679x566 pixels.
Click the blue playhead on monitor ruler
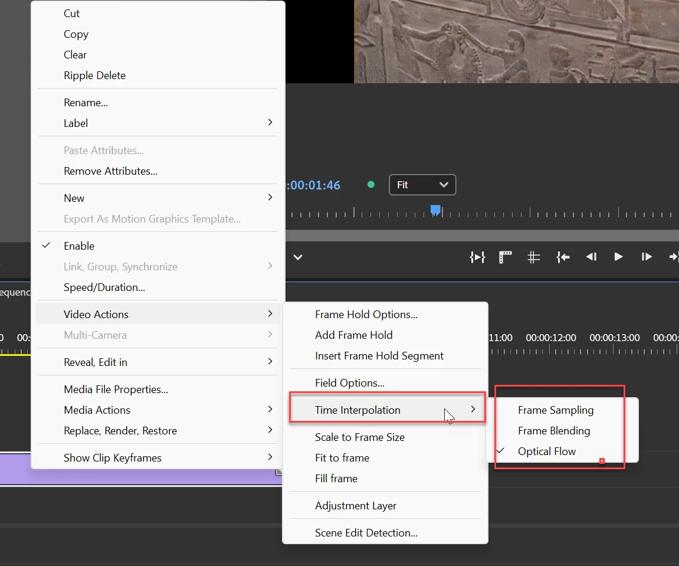pos(435,211)
